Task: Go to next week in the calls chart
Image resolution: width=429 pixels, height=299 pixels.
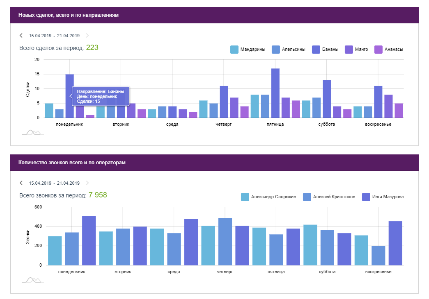Action: (x=87, y=183)
